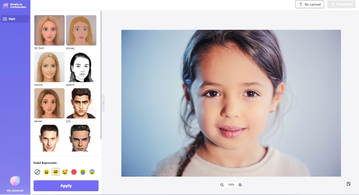The height and width of the screenshot is (195, 359).
Task: Choose the red angry face expression
Action: click(74, 172)
